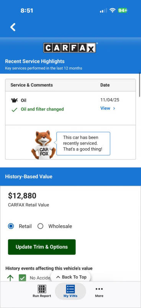Tap the Back To Top chevron
Viewport: 141px width, 308px height.
click(x=58, y=277)
